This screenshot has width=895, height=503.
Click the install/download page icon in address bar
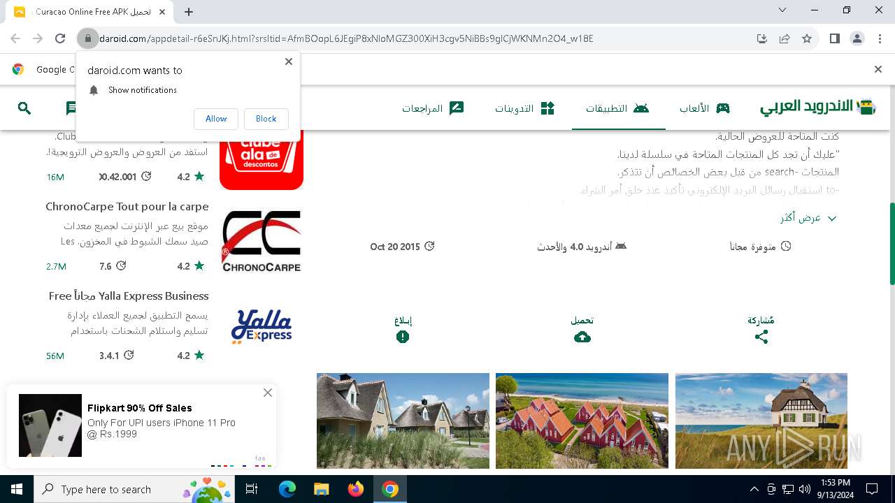click(x=762, y=39)
